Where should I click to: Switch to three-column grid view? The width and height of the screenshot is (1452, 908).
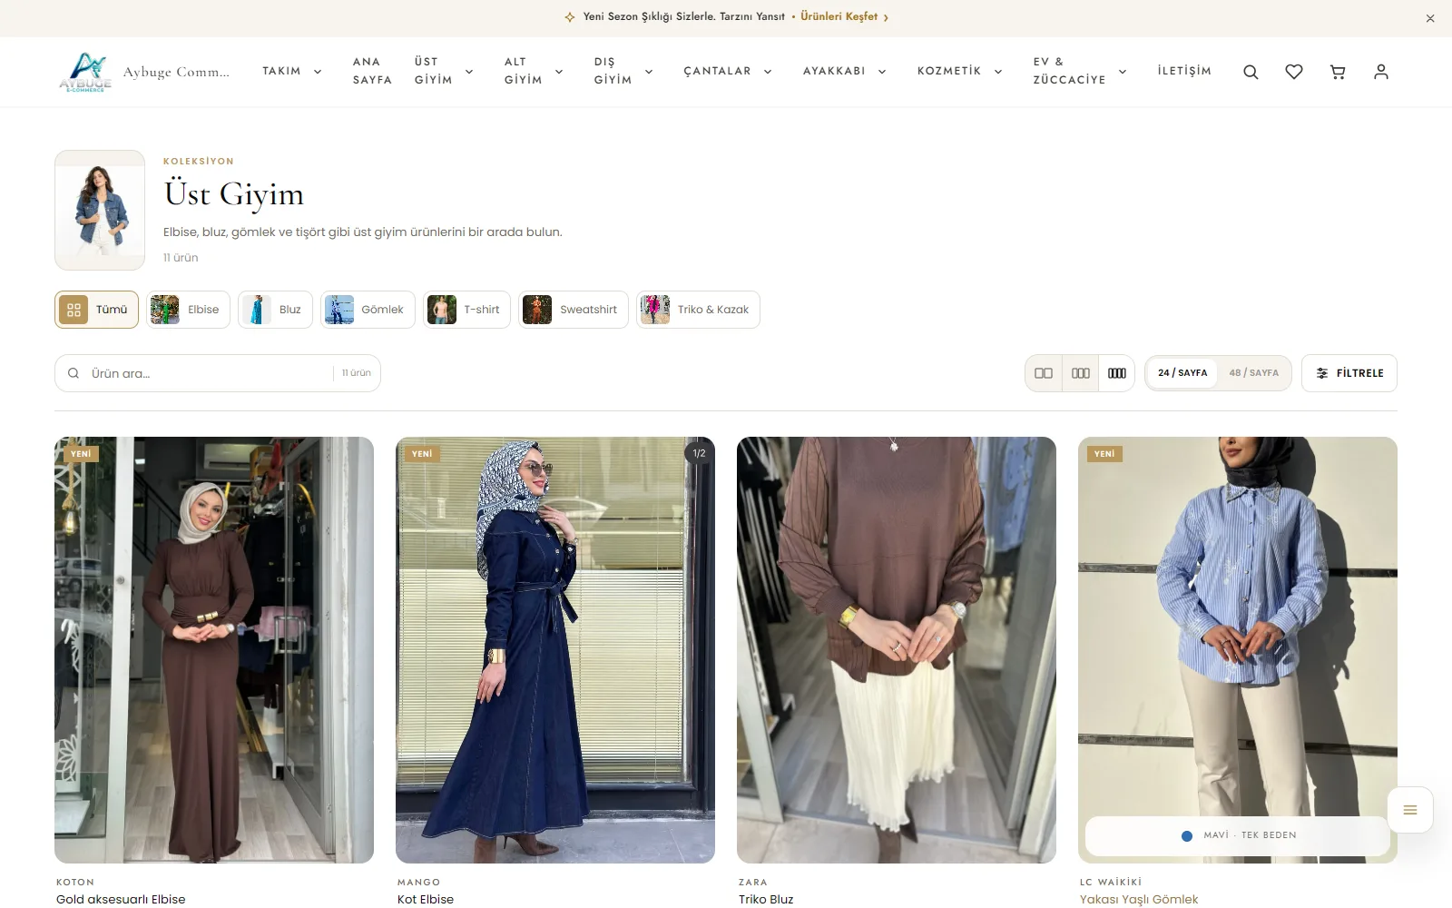click(1080, 373)
